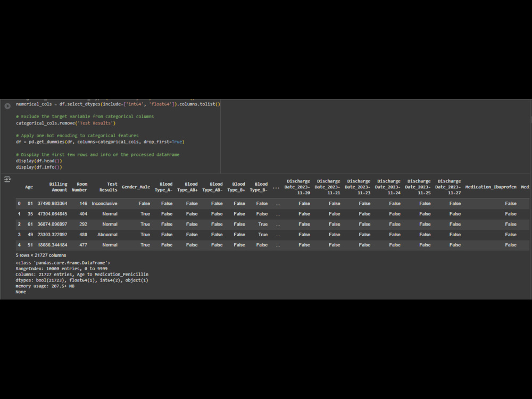The width and height of the screenshot is (532, 399).
Task: Click the 'Columns: 21727 entries' line
Action: pyautogui.click(x=82, y=275)
